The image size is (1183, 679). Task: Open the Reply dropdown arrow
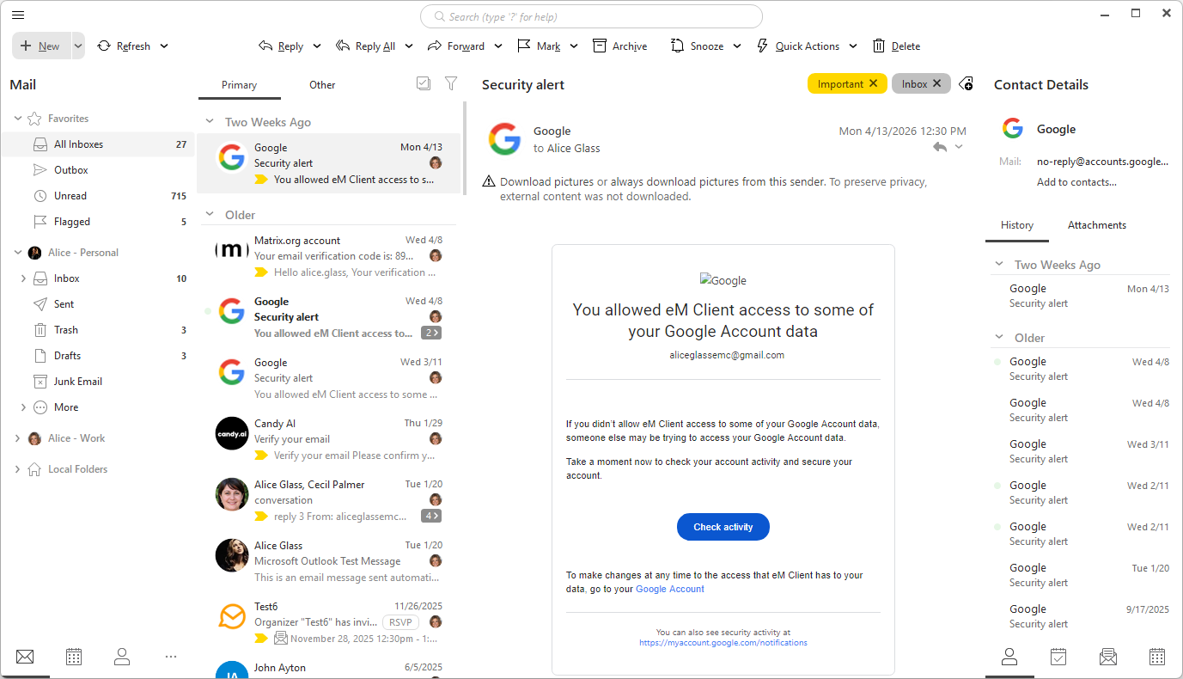(x=317, y=46)
